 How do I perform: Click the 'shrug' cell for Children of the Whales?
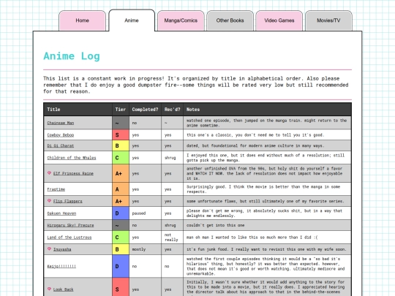coord(173,158)
